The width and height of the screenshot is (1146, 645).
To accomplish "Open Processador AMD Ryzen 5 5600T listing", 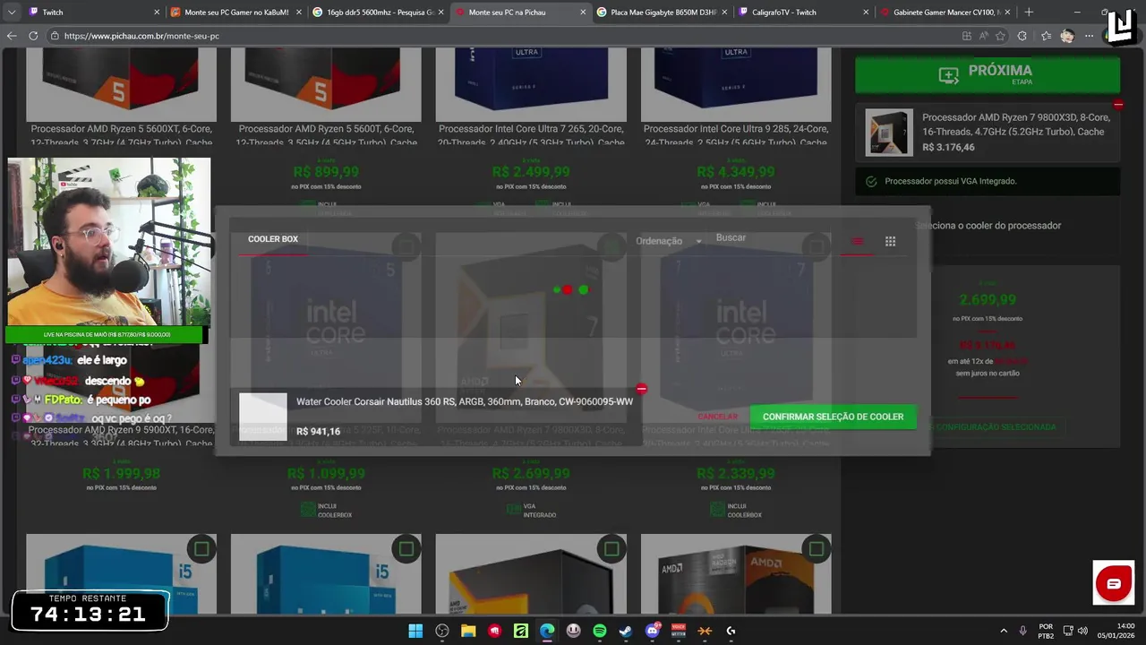I will pyautogui.click(x=326, y=135).
